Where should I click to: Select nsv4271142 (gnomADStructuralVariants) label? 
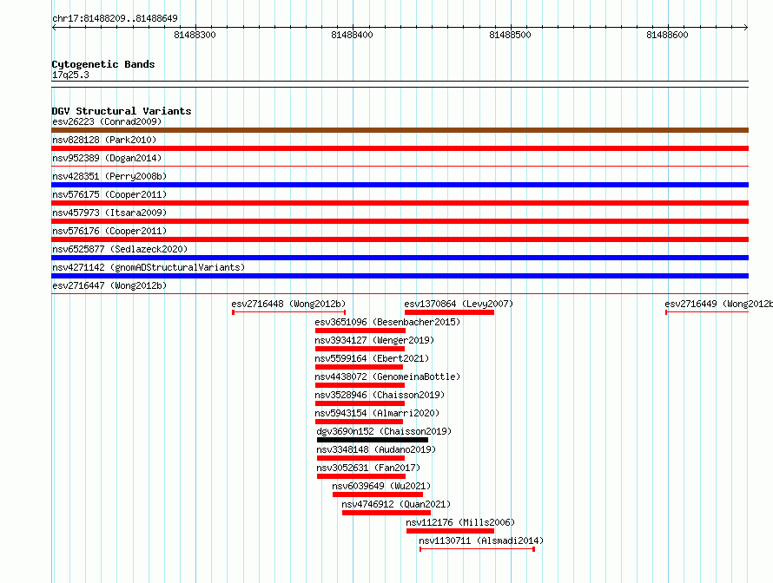(149, 267)
